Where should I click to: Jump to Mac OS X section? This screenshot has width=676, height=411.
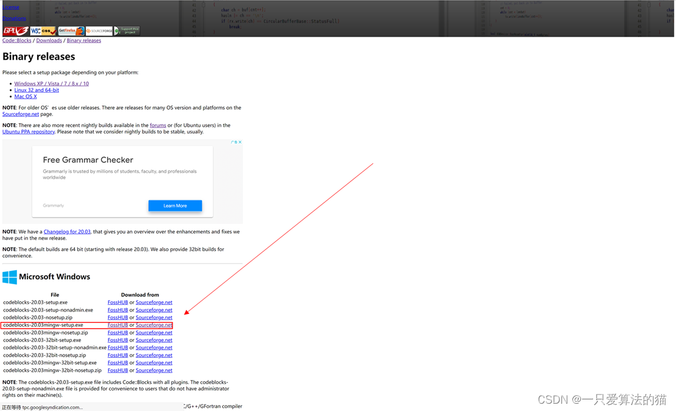(26, 96)
